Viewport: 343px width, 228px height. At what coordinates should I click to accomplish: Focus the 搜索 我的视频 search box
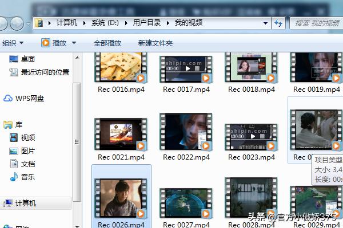[x=316, y=23]
